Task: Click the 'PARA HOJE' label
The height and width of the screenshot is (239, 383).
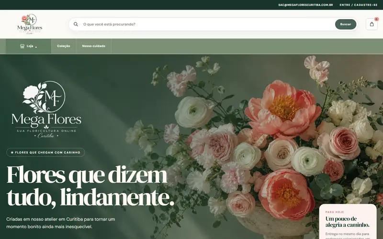Action: point(335,212)
